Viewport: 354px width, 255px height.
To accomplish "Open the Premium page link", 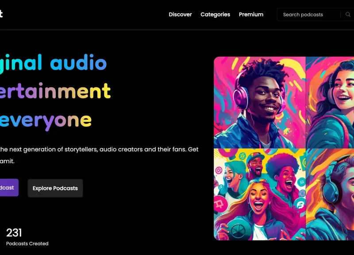I will [x=251, y=15].
